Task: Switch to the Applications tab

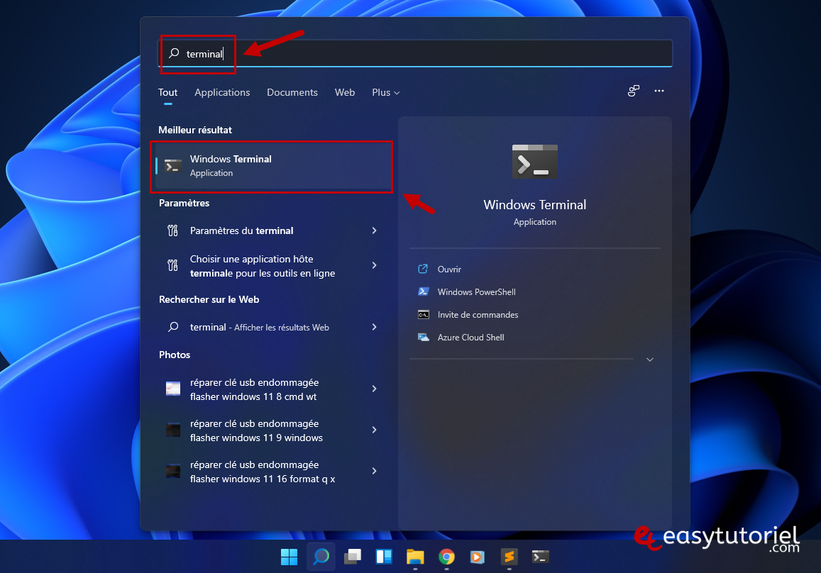Action: (222, 93)
